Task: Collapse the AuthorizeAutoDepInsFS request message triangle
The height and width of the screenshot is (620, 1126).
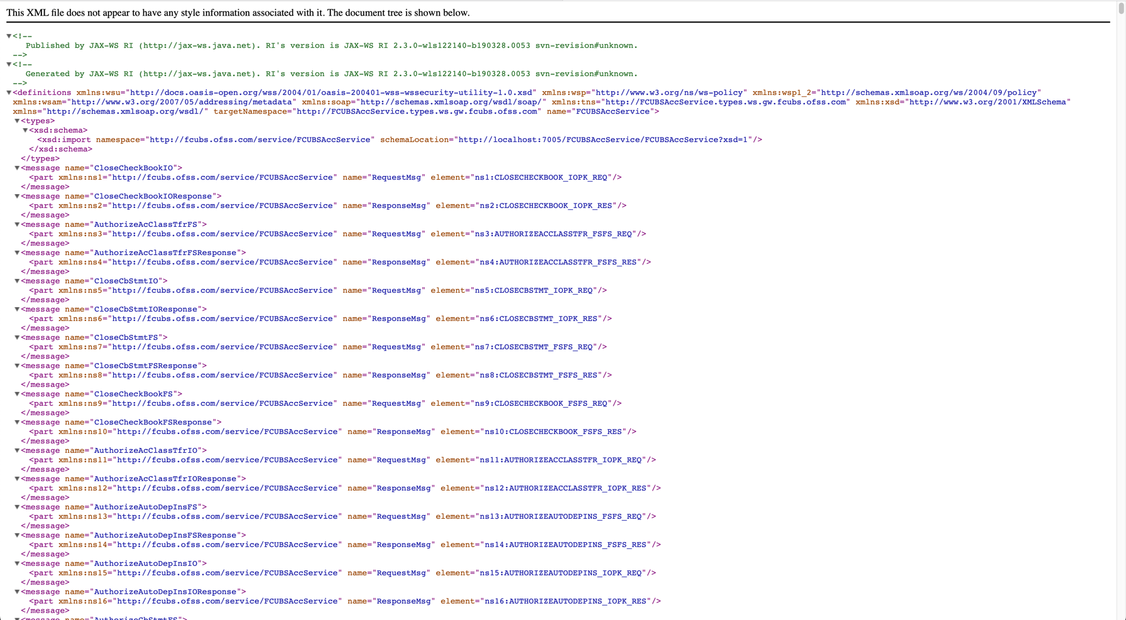Action: tap(17, 508)
